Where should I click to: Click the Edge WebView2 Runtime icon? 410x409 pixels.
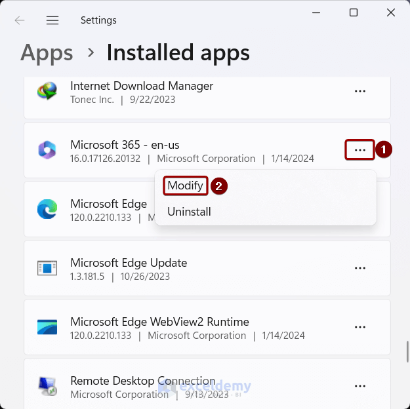(x=47, y=327)
